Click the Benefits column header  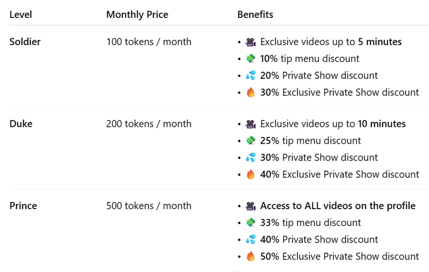[x=255, y=15]
